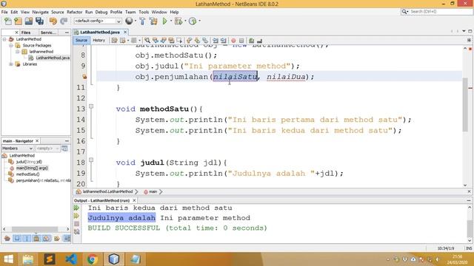Open the Tools menu
The width and height of the screenshot is (474, 266).
144,12
